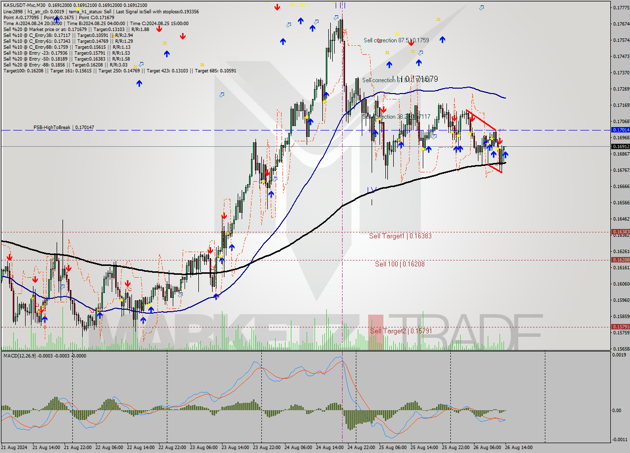
Task: Click the Time A:2024.08.24 20:30:00 line
Action: pos(33,23)
